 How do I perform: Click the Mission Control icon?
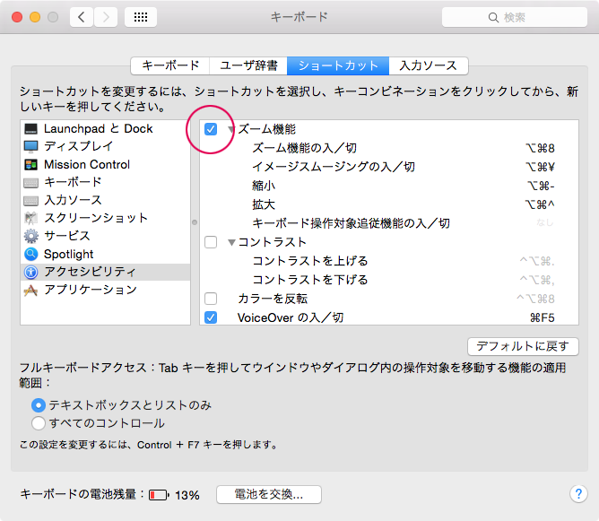tap(31, 165)
